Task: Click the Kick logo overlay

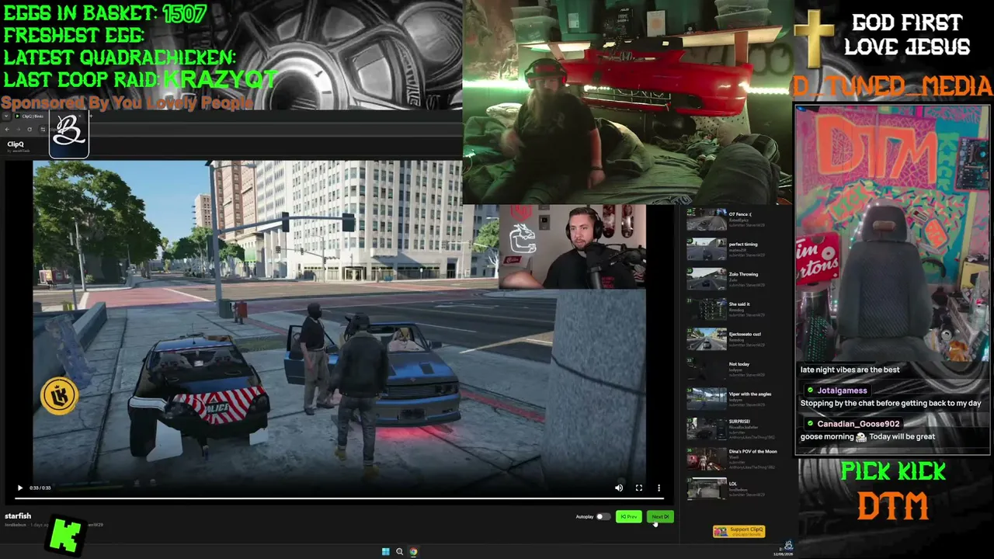Action: [x=66, y=536]
